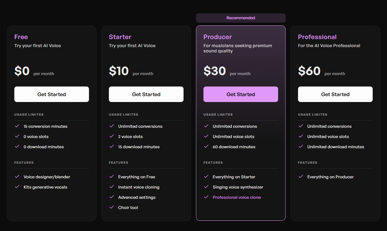
Task: Click Get Started under Starter plan
Action: (146, 94)
